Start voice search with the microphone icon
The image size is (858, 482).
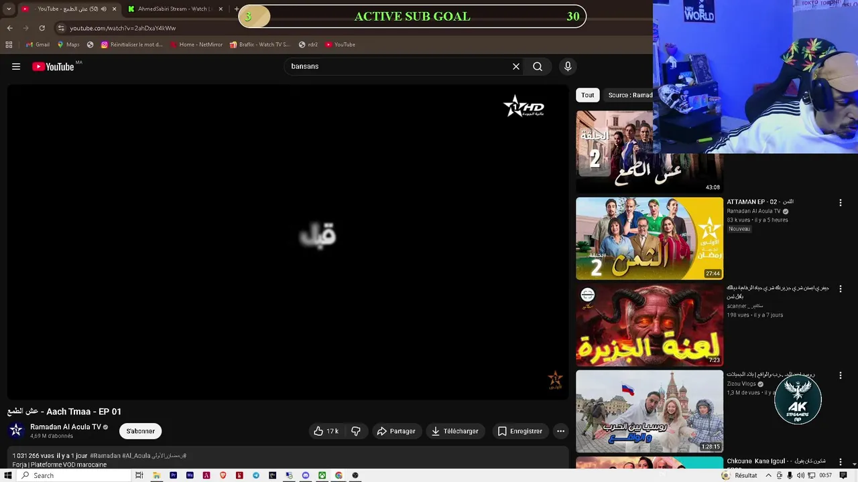(x=568, y=66)
